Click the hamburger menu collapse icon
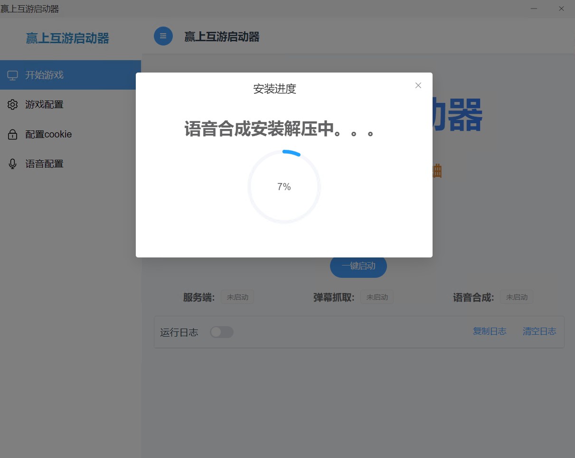This screenshot has height=458, width=575. pyautogui.click(x=163, y=36)
